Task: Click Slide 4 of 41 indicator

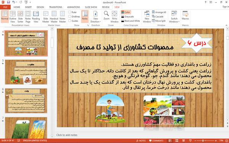Action: [8, 140]
